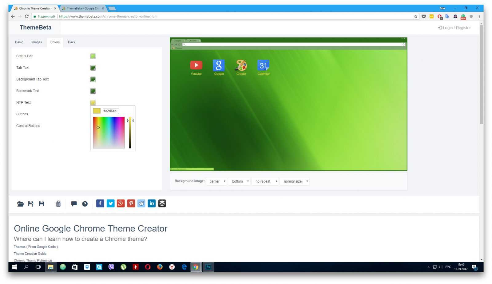Click the Buttons label

(x=22, y=114)
